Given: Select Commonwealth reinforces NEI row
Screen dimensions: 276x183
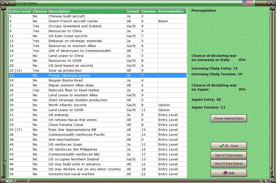Looking at the screenshot, I should pyautogui.click(x=98, y=154).
